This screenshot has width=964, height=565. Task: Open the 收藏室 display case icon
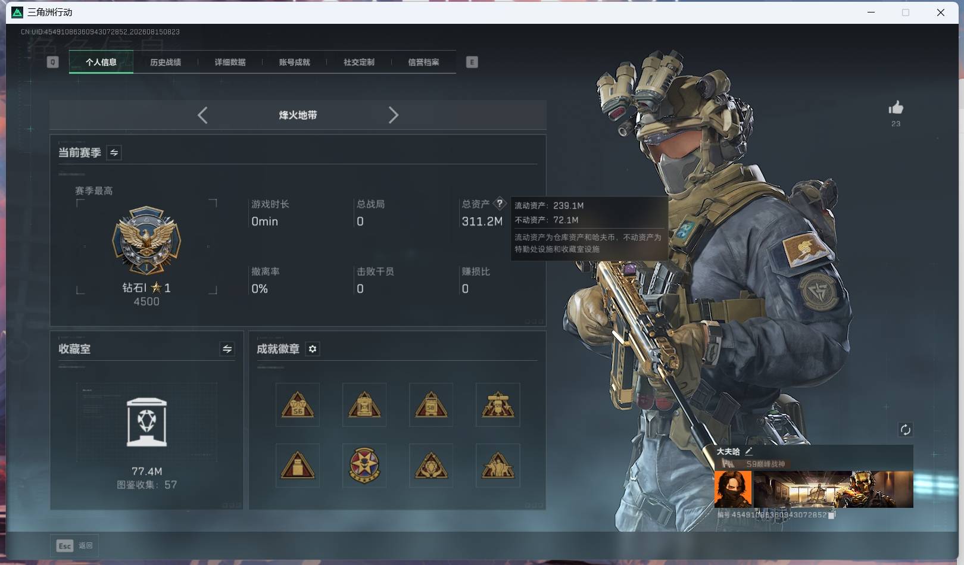pos(146,422)
